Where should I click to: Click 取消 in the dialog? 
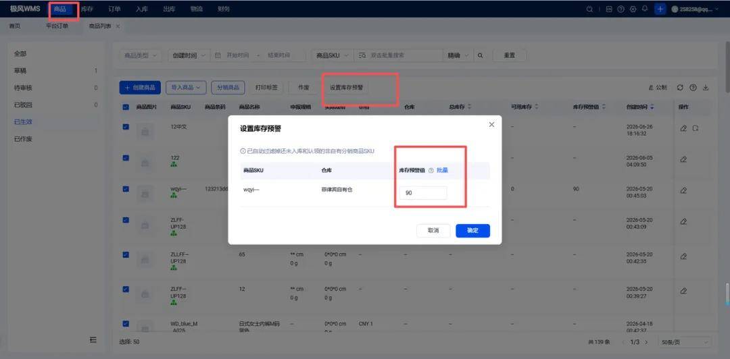click(433, 231)
